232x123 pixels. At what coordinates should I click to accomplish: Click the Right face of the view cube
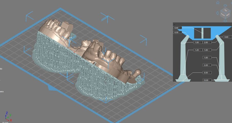[228, 15]
